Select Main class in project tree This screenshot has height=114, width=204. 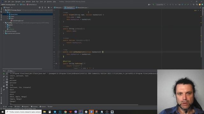[12, 18]
